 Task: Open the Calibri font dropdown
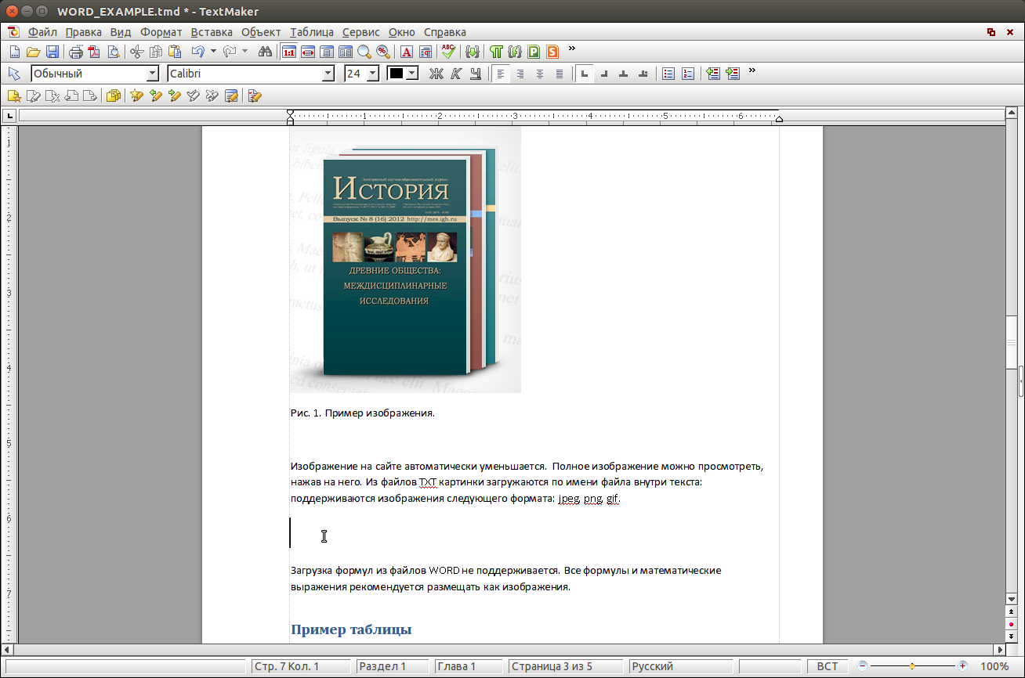[x=328, y=74]
